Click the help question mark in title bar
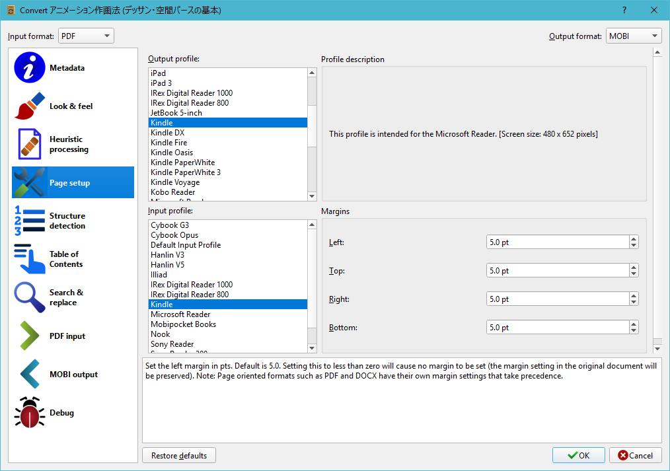This screenshot has width=670, height=471. (x=624, y=10)
